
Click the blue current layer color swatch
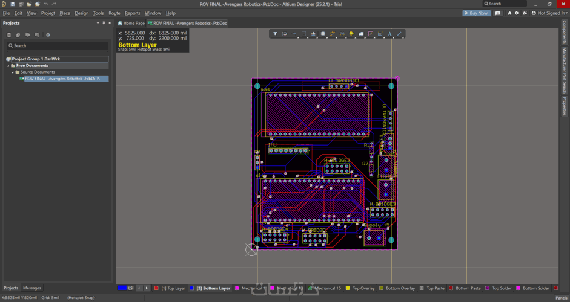click(122, 288)
